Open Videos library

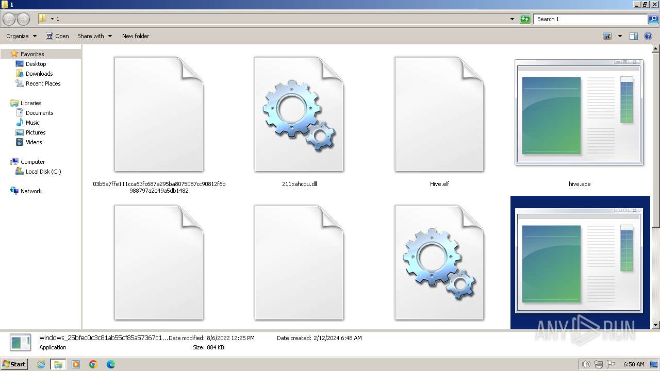pyautogui.click(x=34, y=142)
